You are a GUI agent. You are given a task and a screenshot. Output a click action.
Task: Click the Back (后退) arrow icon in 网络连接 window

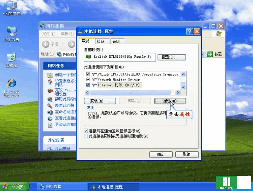(46, 44)
